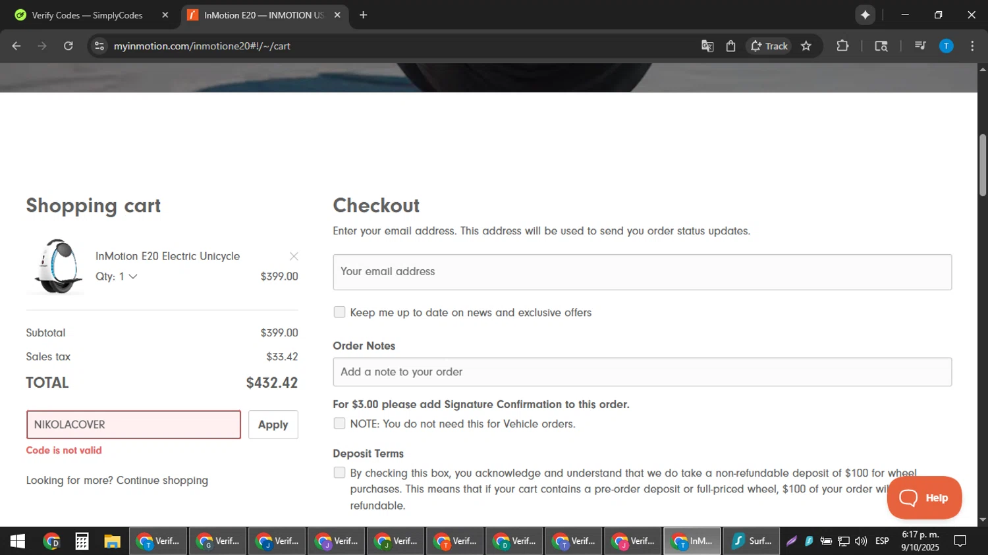Image resolution: width=988 pixels, height=555 pixels.
Task: Click the page vertical scrollbar thumb
Action: 983,165
